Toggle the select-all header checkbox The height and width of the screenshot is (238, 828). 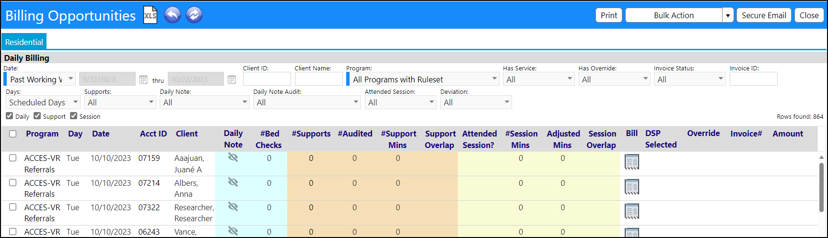pyautogui.click(x=13, y=134)
